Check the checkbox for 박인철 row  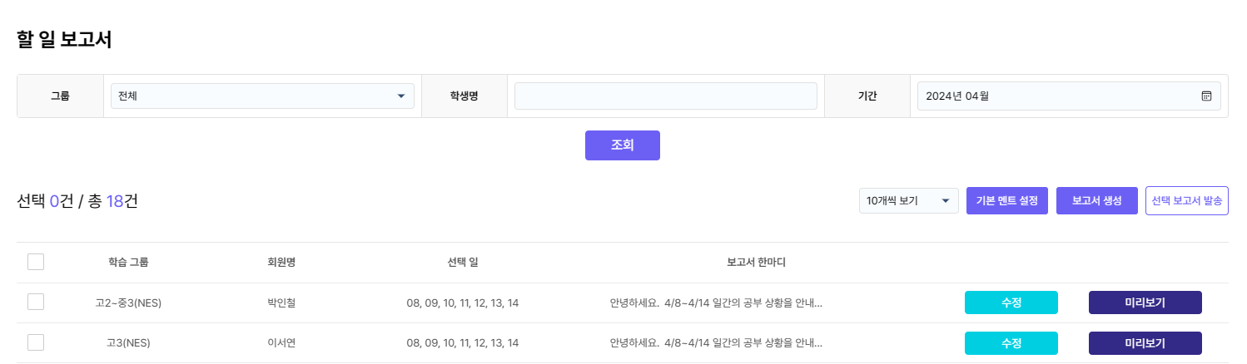(x=36, y=303)
